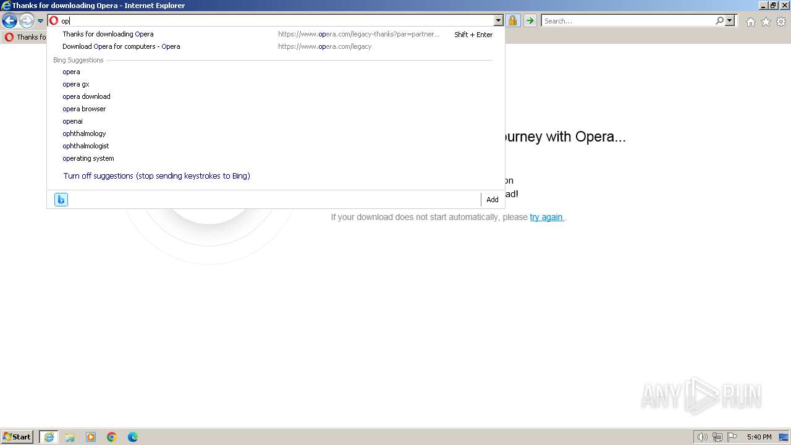Screen dimensions: 791x445
Task: Open the Windows Start button
Action: pos(17,437)
